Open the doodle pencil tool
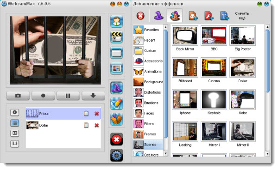Image resolution: width=278 pixels, height=170 pixels. click(116, 103)
